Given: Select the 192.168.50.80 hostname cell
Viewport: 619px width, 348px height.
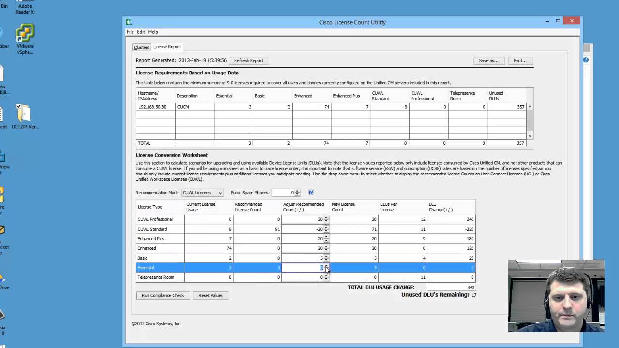Looking at the screenshot, I should point(155,107).
